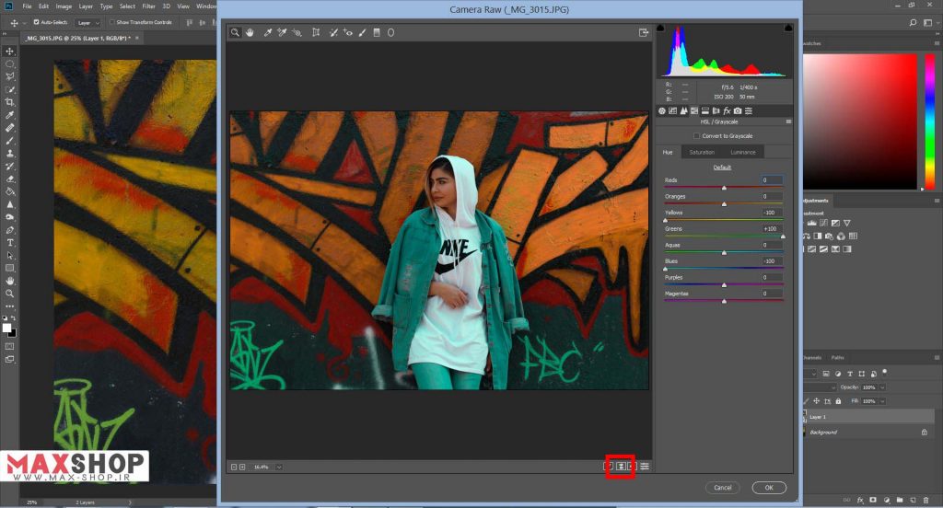Open the Detail panel icon

click(x=684, y=110)
